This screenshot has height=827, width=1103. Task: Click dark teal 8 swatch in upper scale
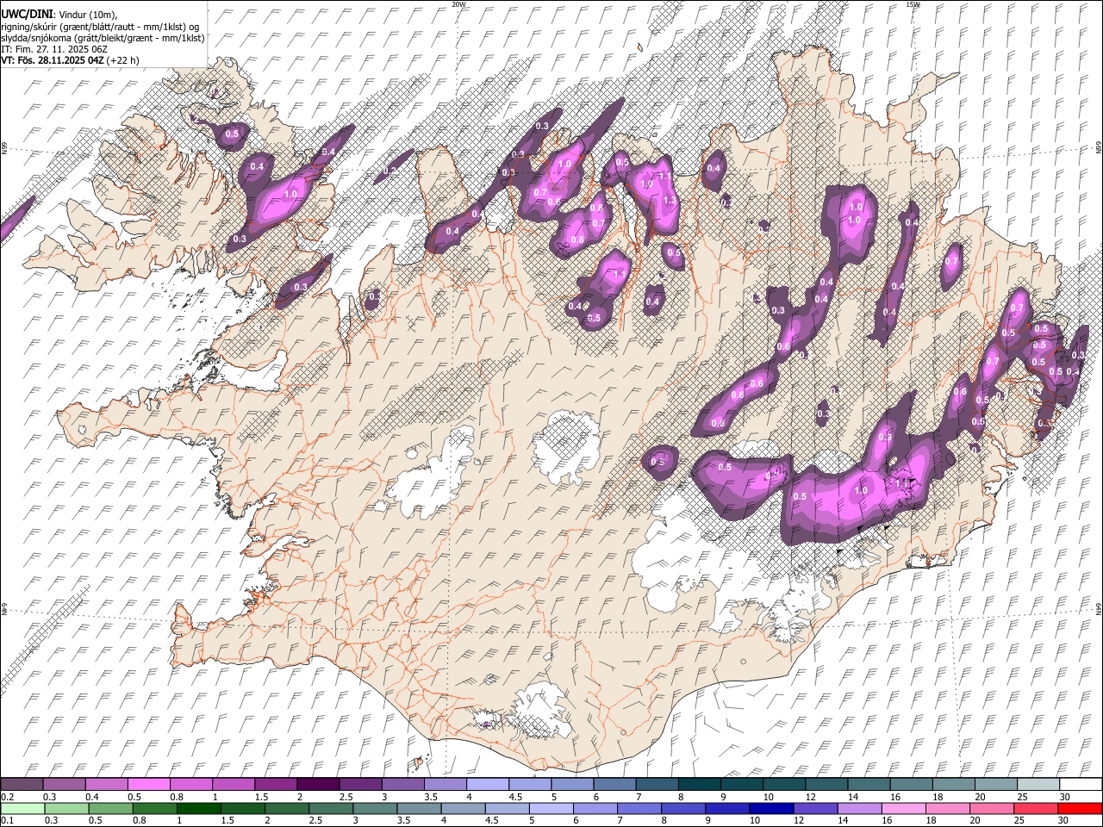(x=699, y=785)
